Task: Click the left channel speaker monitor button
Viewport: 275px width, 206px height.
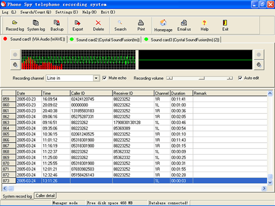Action: click(x=15, y=65)
